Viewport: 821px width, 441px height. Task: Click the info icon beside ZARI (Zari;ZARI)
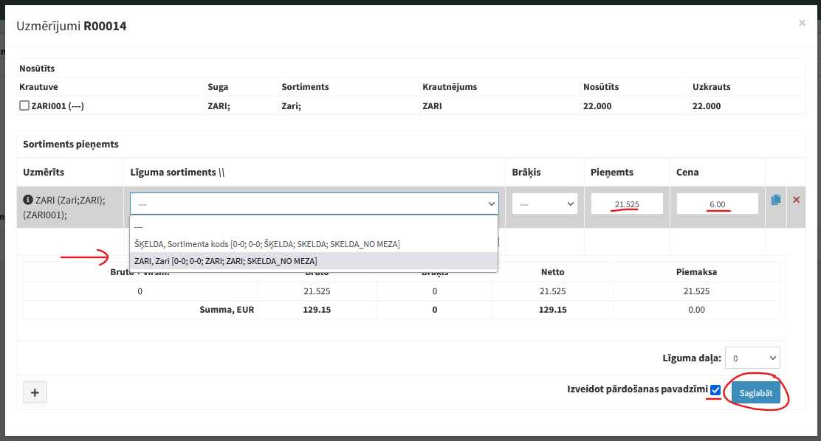pos(28,199)
